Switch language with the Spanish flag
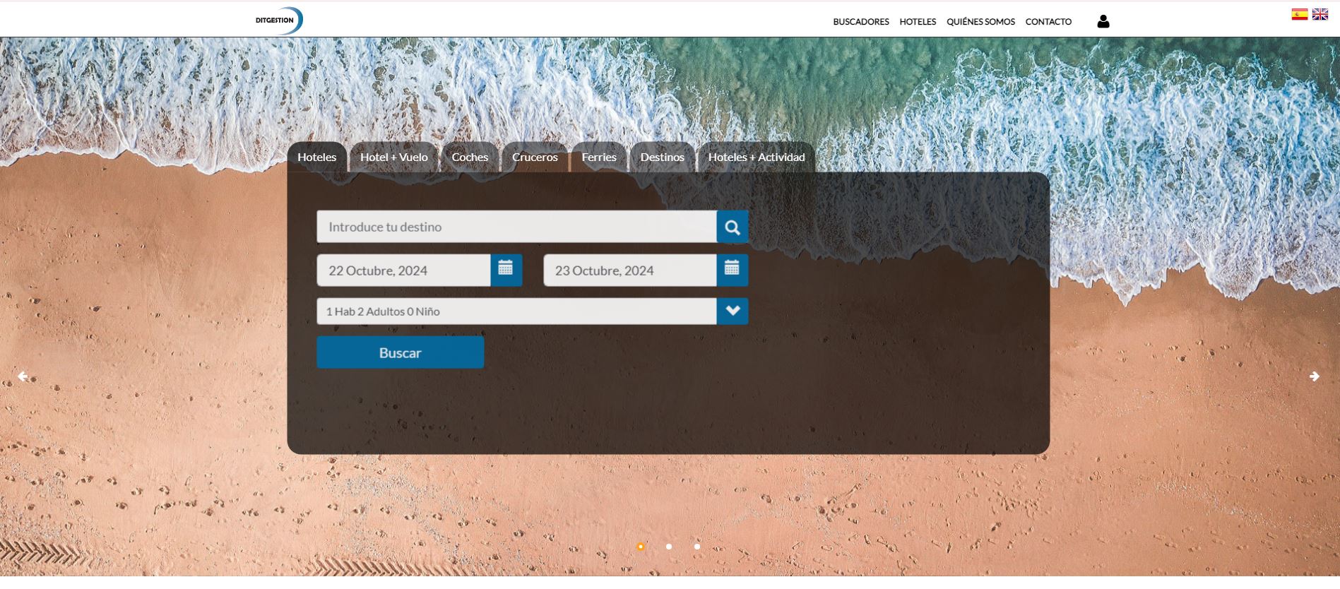 1299,14
